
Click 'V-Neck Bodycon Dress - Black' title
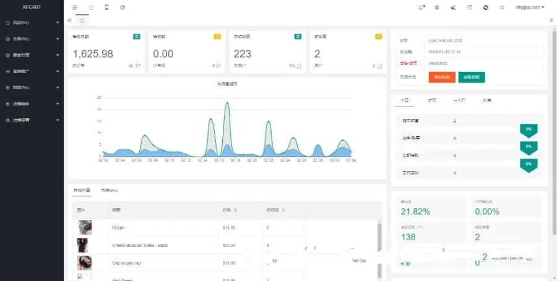coord(140,246)
